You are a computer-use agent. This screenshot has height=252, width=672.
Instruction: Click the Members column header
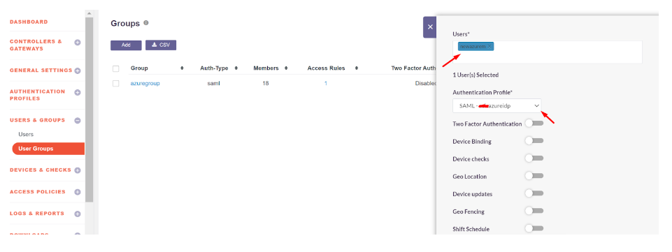266,68
